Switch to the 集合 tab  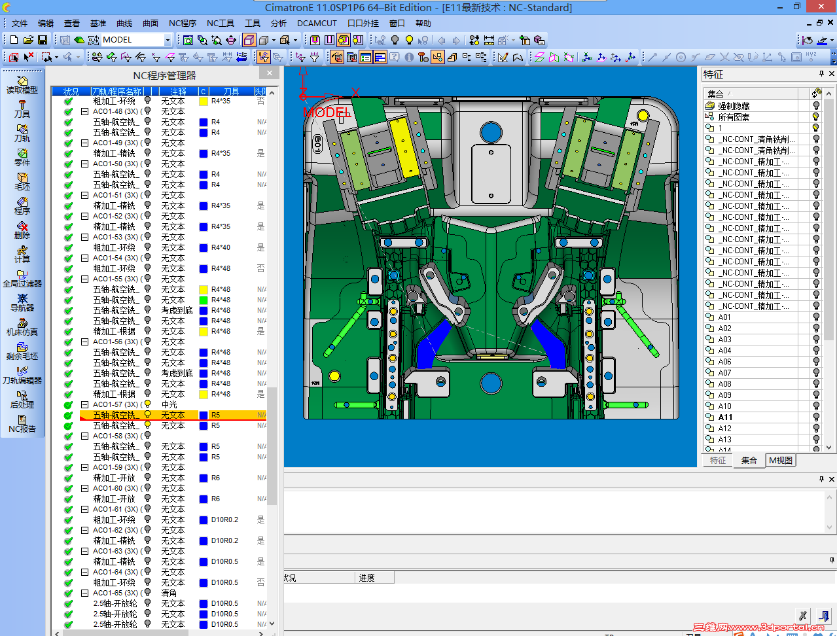click(x=749, y=460)
